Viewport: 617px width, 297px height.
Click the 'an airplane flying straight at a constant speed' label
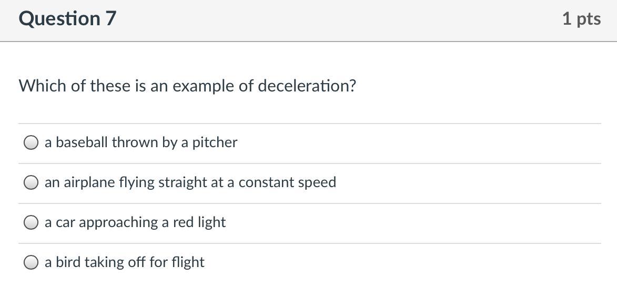(190, 182)
